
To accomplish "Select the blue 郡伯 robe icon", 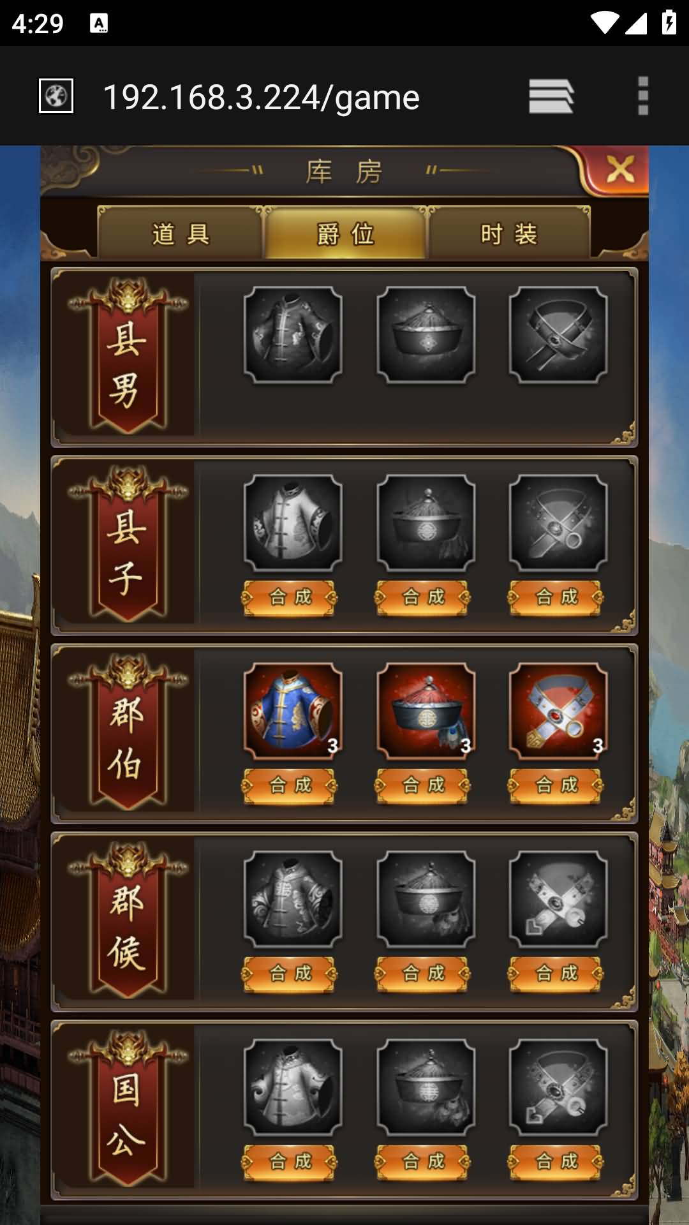I will 293,711.
